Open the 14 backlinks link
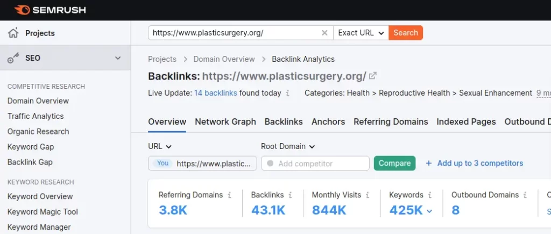This screenshot has width=551, height=234. [216, 93]
